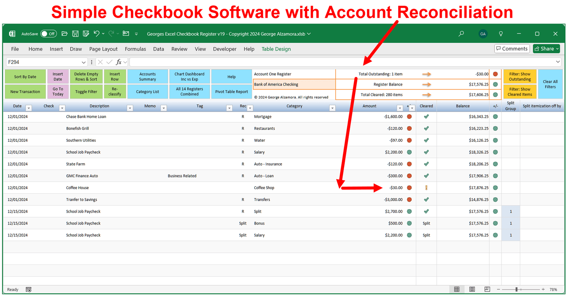Open the Comments pane button
This screenshot has width=567, height=297.
512,49
